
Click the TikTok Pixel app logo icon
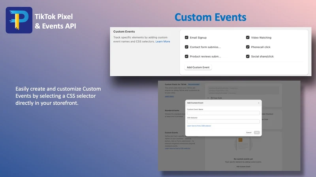19,20
